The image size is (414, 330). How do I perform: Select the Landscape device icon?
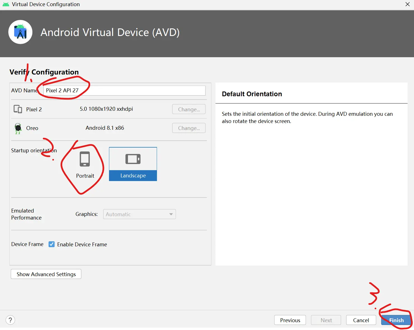tap(133, 159)
